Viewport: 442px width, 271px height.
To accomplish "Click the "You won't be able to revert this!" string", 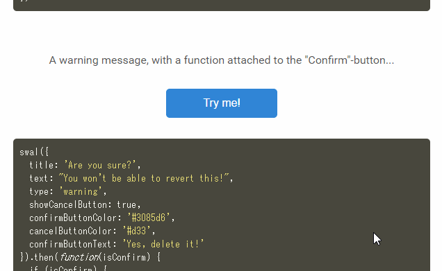I will 144,178.
